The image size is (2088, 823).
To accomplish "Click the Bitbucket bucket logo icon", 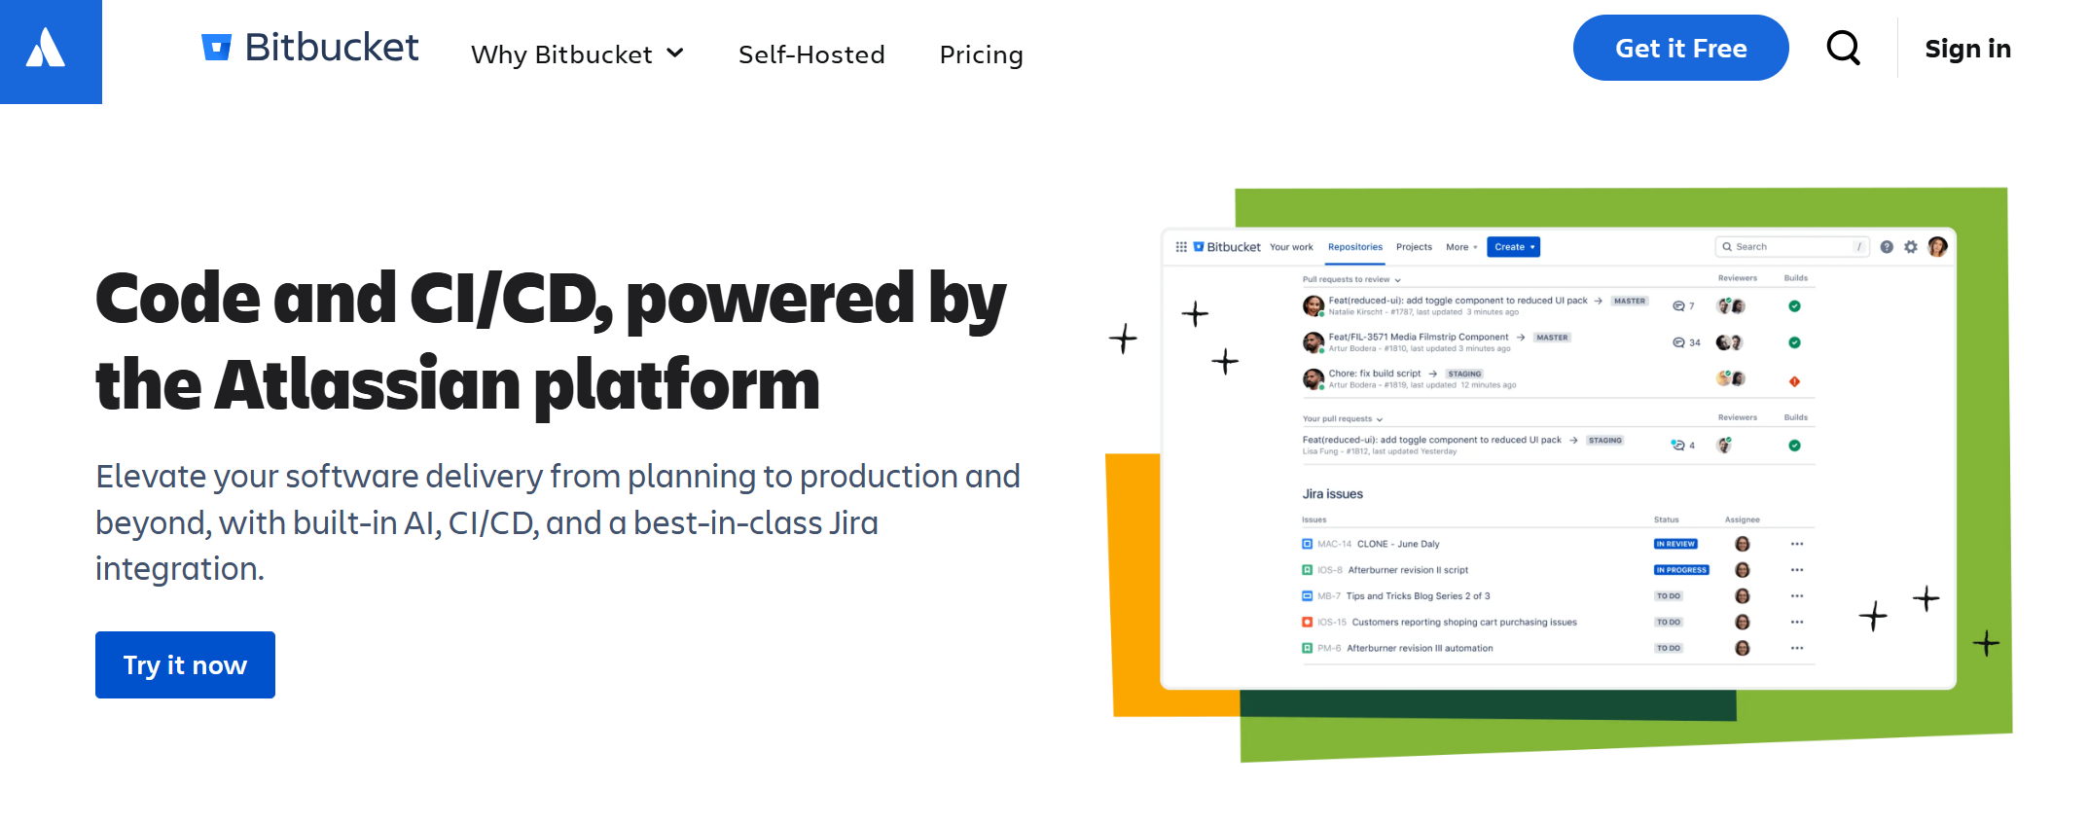I will (x=216, y=47).
